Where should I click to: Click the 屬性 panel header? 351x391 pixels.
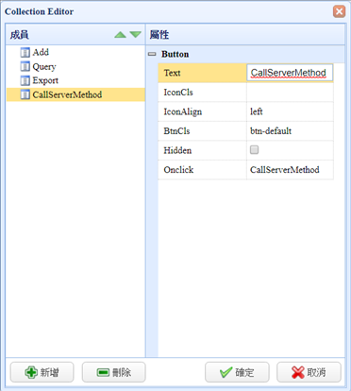pos(245,35)
